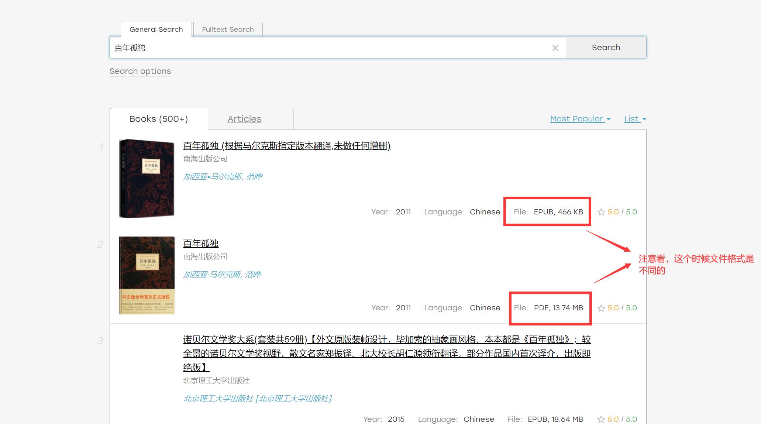The width and height of the screenshot is (761, 424).
Task: Click the star icon next to the PDF result rating
Action: click(x=601, y=308)
